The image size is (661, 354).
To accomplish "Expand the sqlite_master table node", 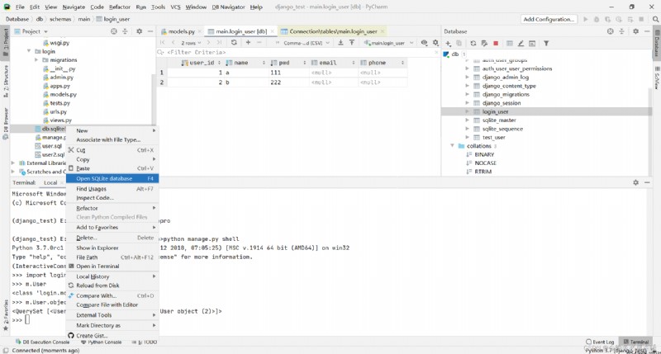I will pos(467,120).
